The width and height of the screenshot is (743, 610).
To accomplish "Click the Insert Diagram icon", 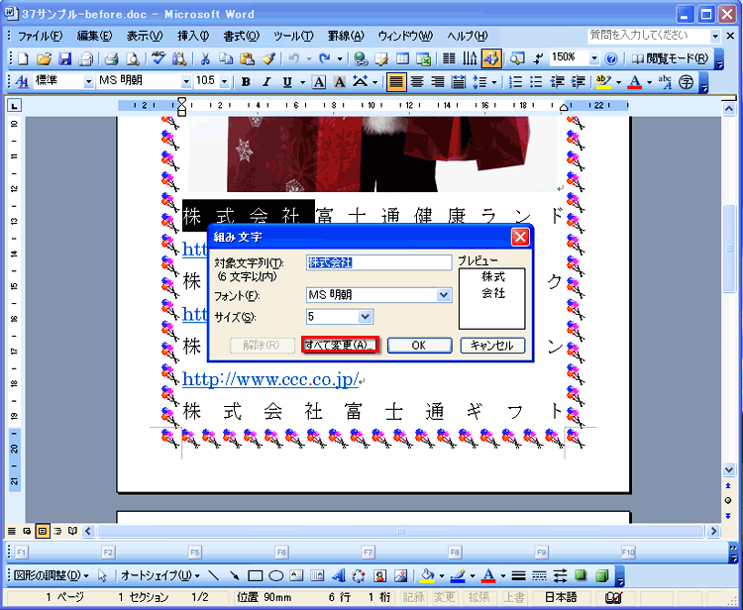I will click(x=359, y=575).
